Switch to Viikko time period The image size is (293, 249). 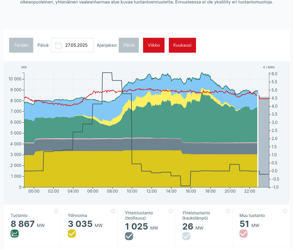pyautogui.click(x=154, y=45)
